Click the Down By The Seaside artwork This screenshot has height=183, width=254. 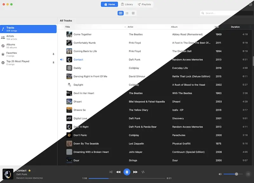pyautogui.click(x=69, y=144)
